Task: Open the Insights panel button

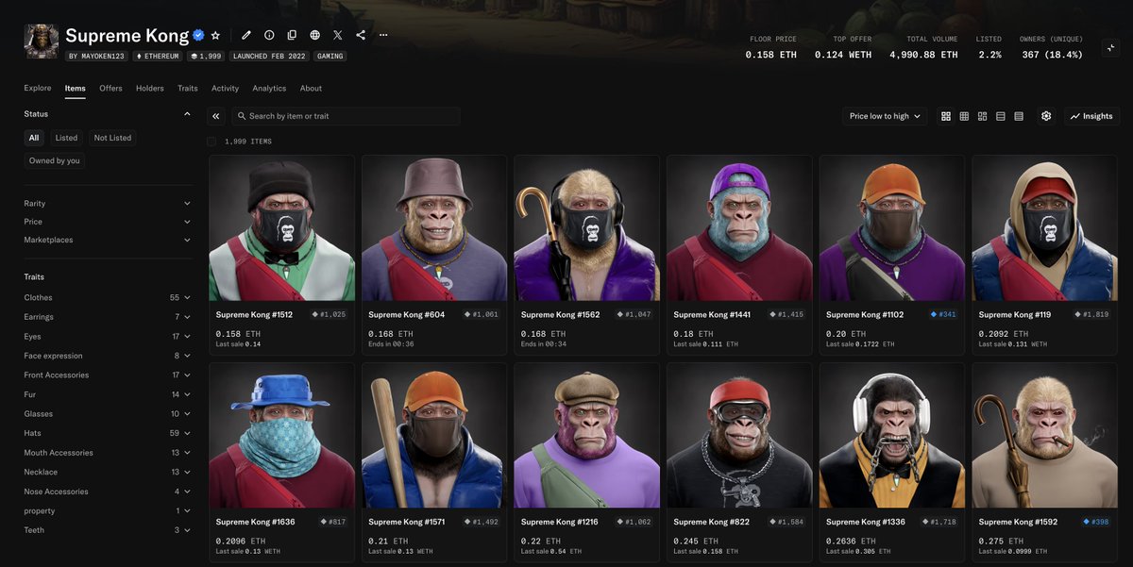Action: (1091, 116)
